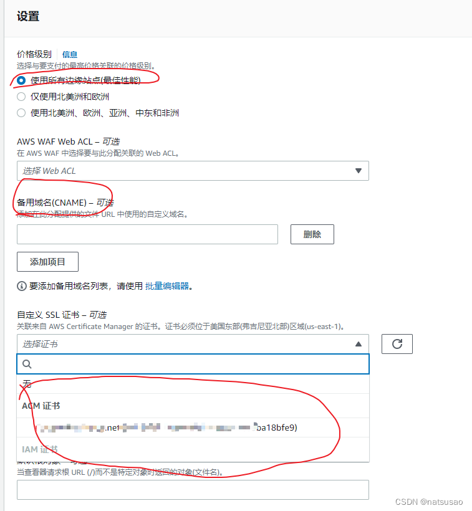472x511 pixels.
Task: Click the refresh certificates icon button
Action: [397, 344]
